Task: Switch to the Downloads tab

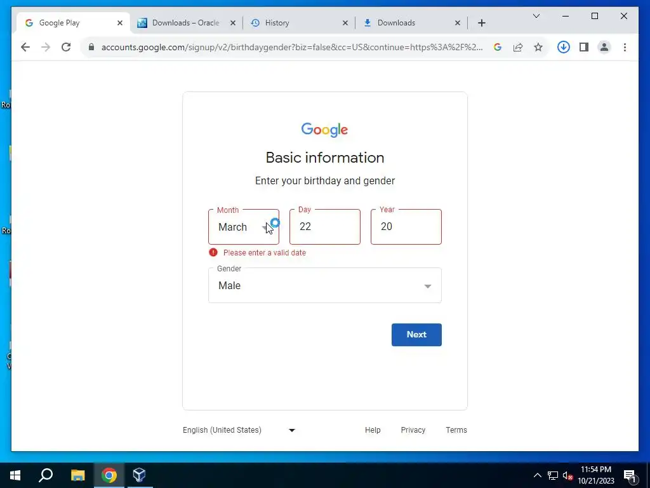Action: (411, 23)
